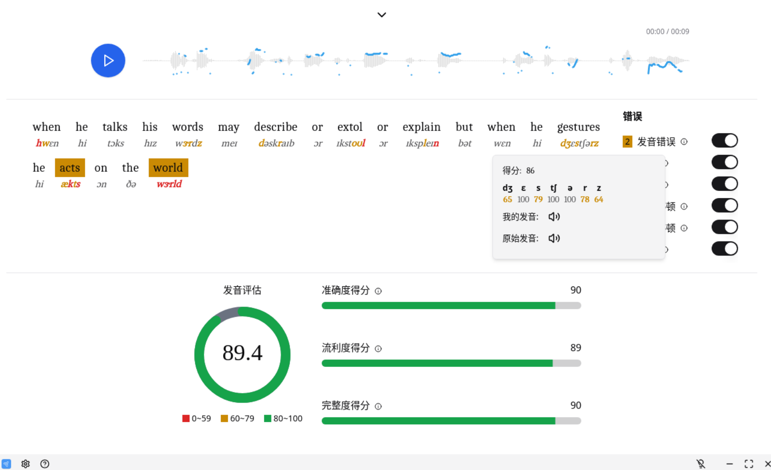Show info for 完整度得分
The width and height of the screenshot is (771, 470).
click(x=378, y=406)
